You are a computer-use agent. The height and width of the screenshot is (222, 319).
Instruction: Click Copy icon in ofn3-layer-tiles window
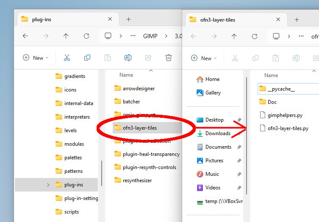click(255, 58)
